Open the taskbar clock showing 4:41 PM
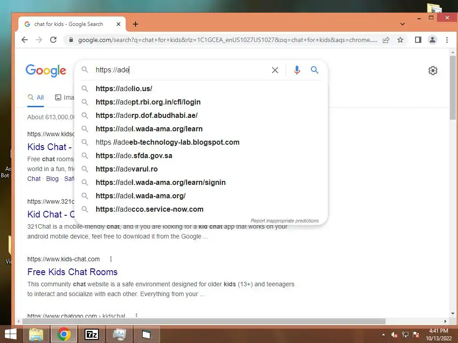Viewport: 458px width, 343px height. pyautogui.click(x=438, y=335)
